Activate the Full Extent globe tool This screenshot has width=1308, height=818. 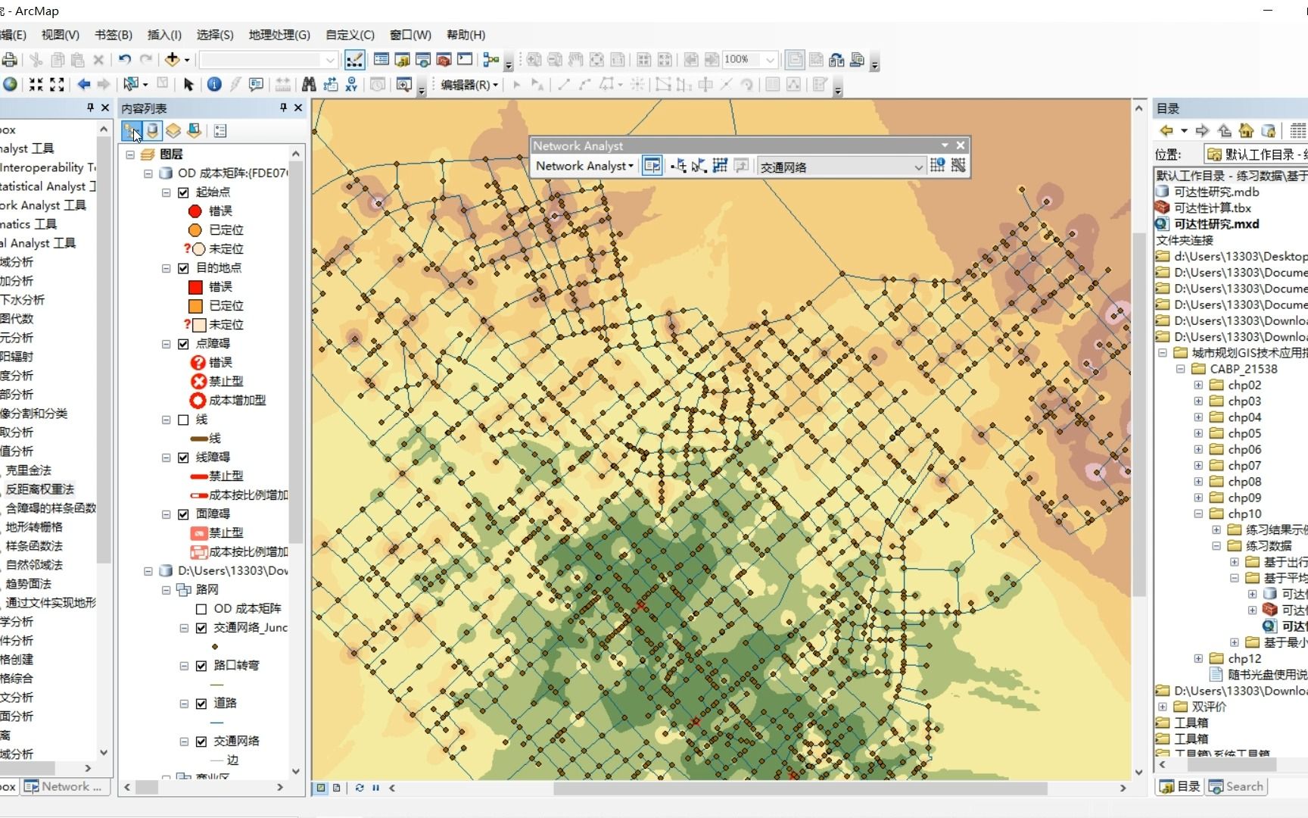pyautogui.click(x=10, y=85)
